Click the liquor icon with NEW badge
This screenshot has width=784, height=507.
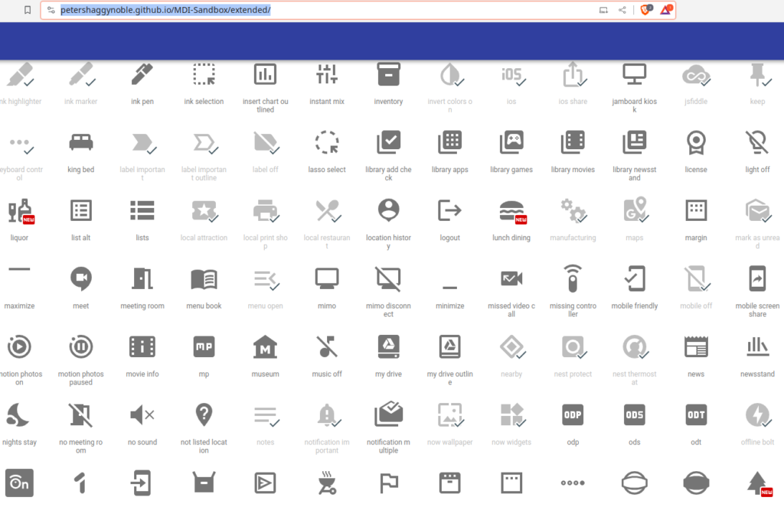pyautogui.click(x=19, y=210)
